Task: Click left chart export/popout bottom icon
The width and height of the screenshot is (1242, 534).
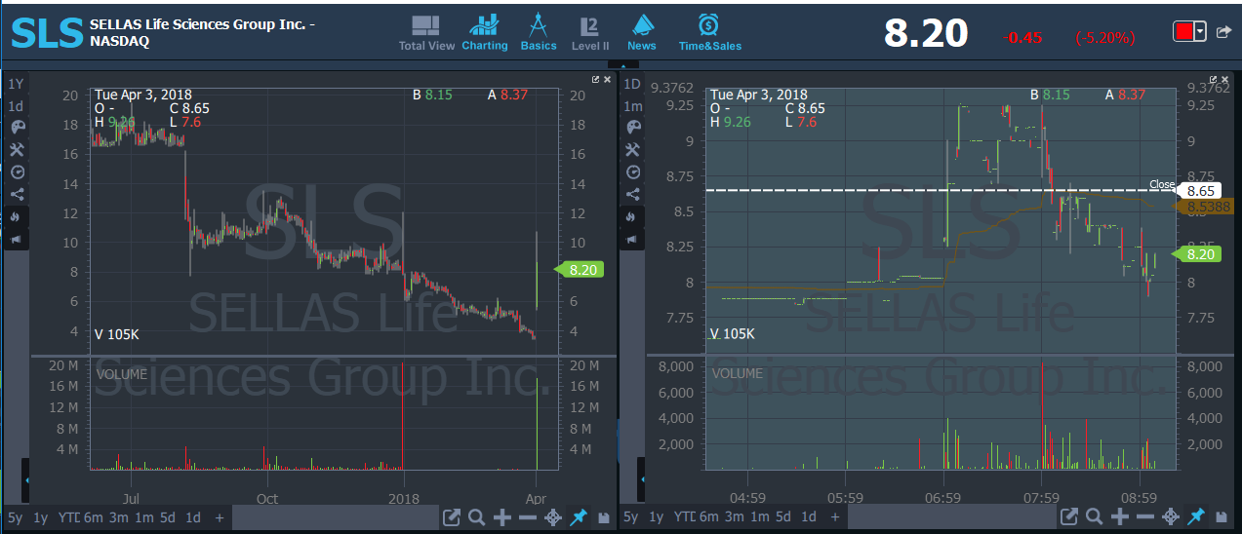Action: click(452, 517)
